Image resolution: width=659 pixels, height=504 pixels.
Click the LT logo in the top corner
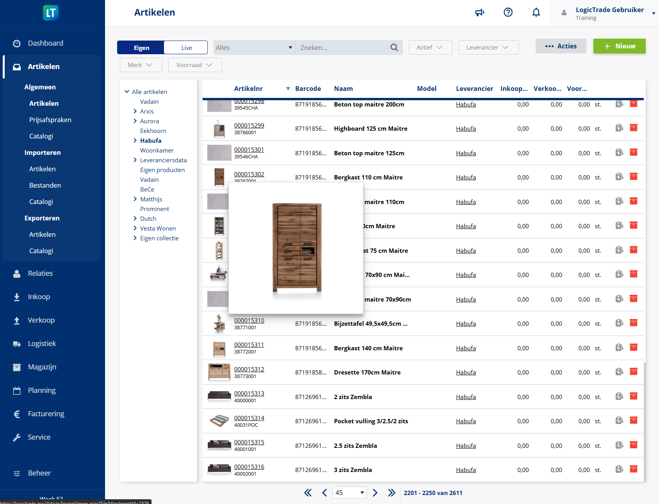[x=51, y=13]
